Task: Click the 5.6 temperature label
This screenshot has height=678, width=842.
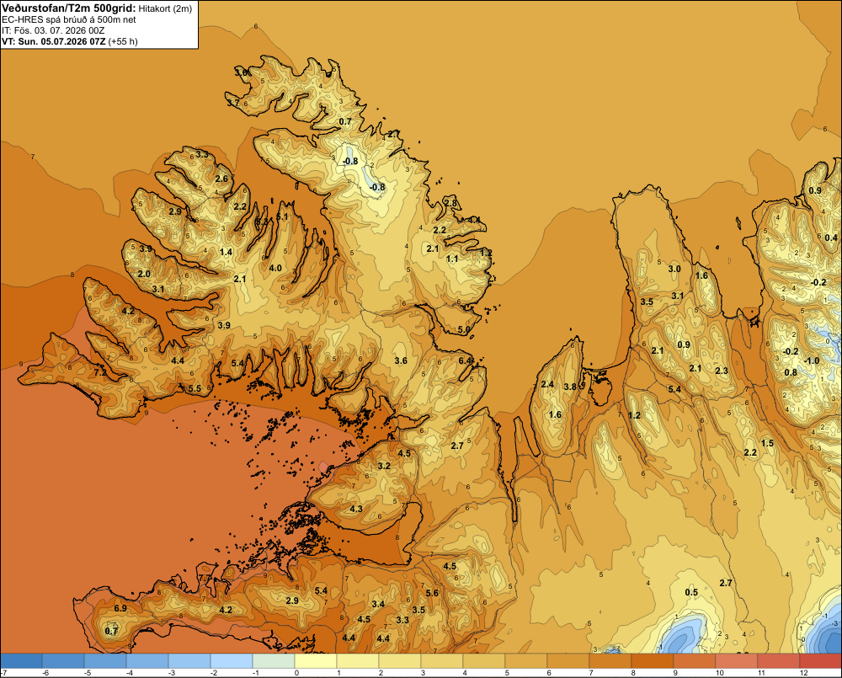Action: 432,593
